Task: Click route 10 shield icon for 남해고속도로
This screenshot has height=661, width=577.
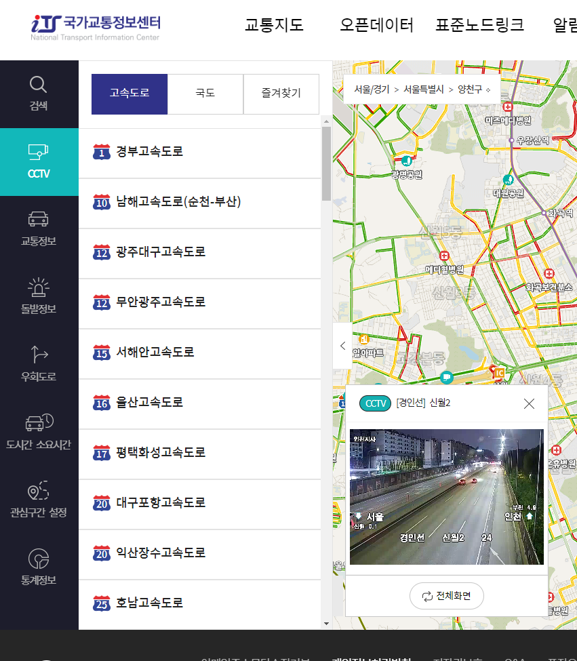Action: point(102,202)
